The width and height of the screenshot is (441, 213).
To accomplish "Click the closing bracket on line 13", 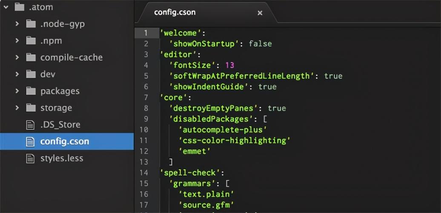I will coord(171,162).
